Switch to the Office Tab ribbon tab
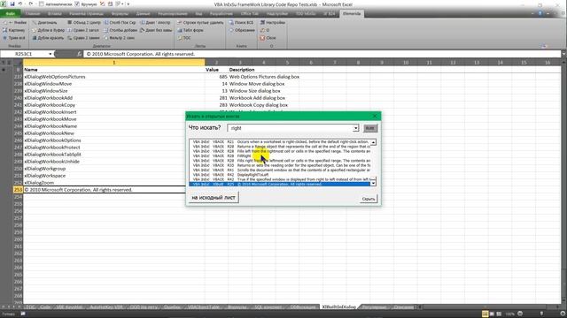Image resolution: width=567 pixels, height=318 pixels. click(250, 14)
